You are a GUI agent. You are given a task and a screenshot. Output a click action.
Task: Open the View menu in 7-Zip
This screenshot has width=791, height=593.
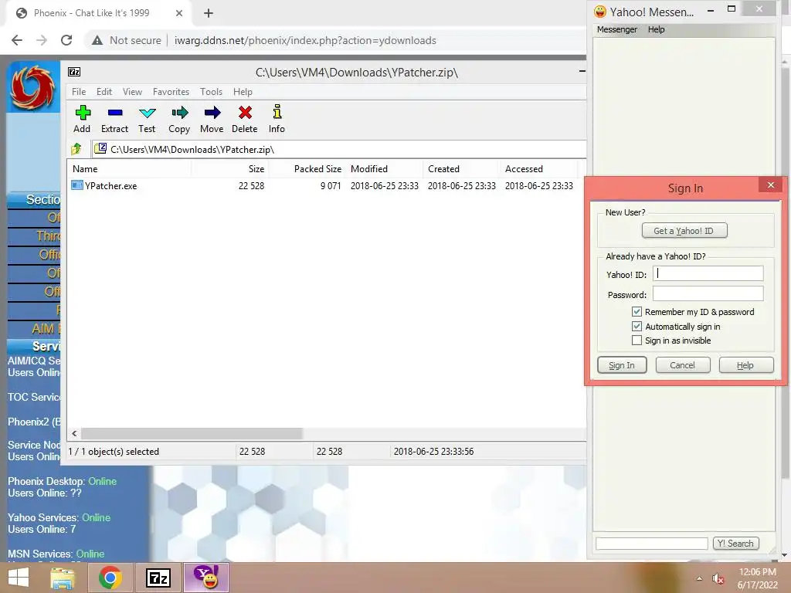click(132, 92)
